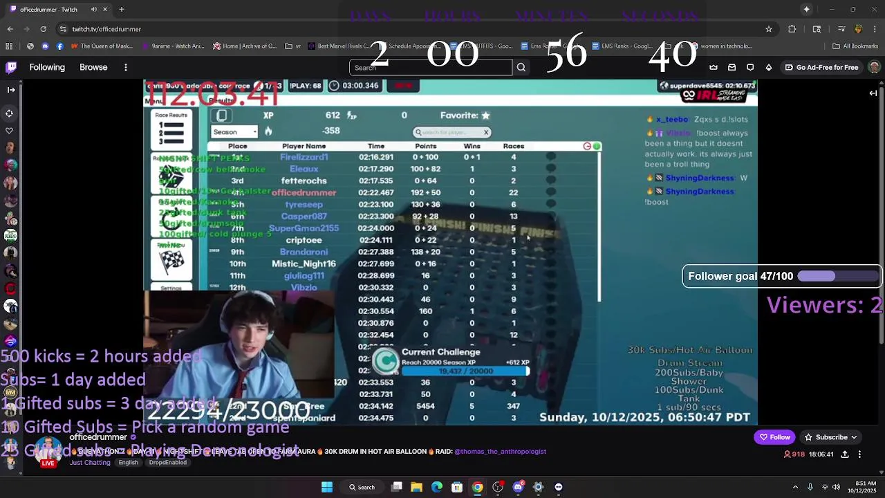Open Windows Settings gear on taskbar
Screen dimensions: 885x498
(x=538, y=487)
